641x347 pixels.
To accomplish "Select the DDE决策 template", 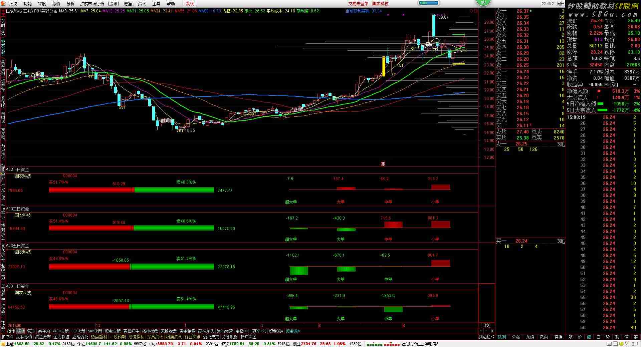I will (x=78, y=331).
